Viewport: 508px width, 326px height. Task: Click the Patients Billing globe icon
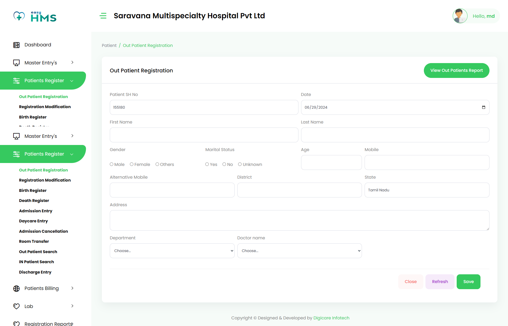pyautogui.click(x=16, y=289)
